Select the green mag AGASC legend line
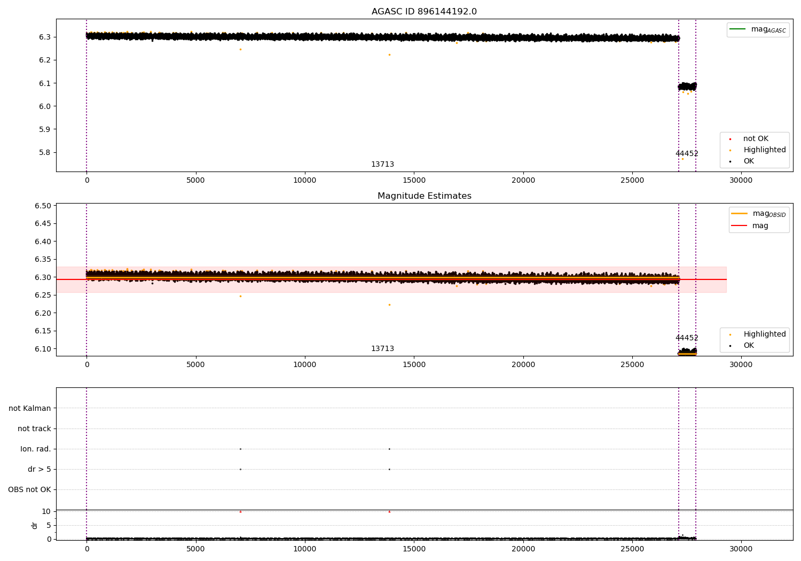This screenshot has height=561, width=801. 737,29
